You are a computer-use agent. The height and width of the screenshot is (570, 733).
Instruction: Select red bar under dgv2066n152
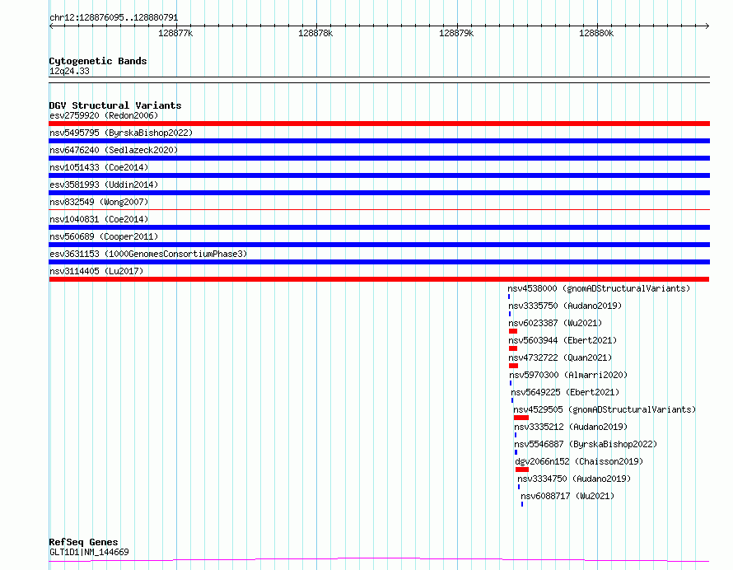[522, 470]
